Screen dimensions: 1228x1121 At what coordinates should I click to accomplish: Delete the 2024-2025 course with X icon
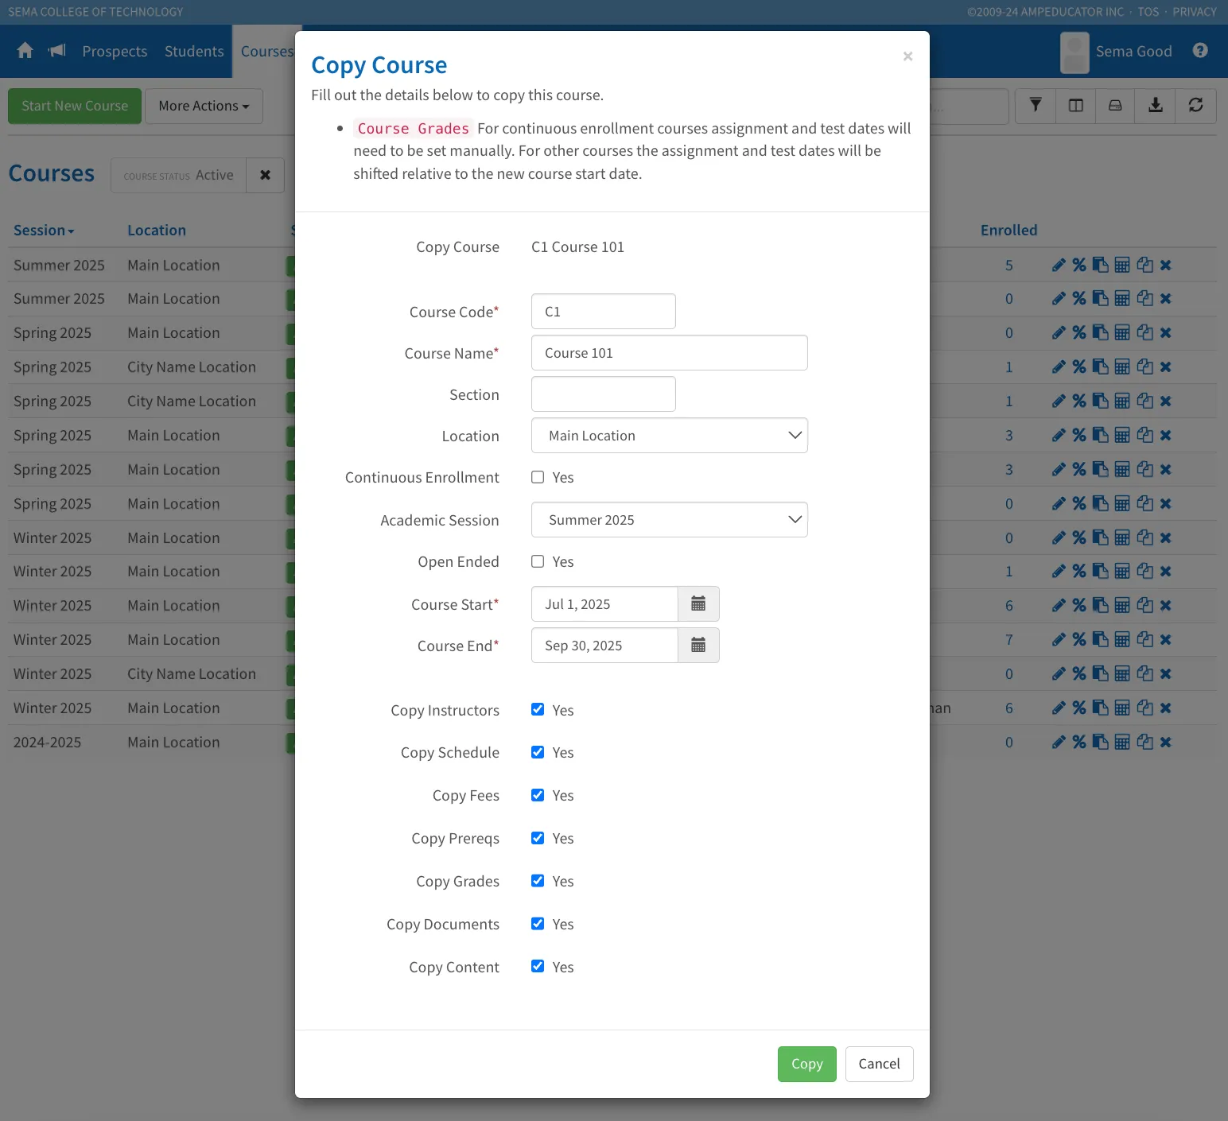click(1166, 743)
